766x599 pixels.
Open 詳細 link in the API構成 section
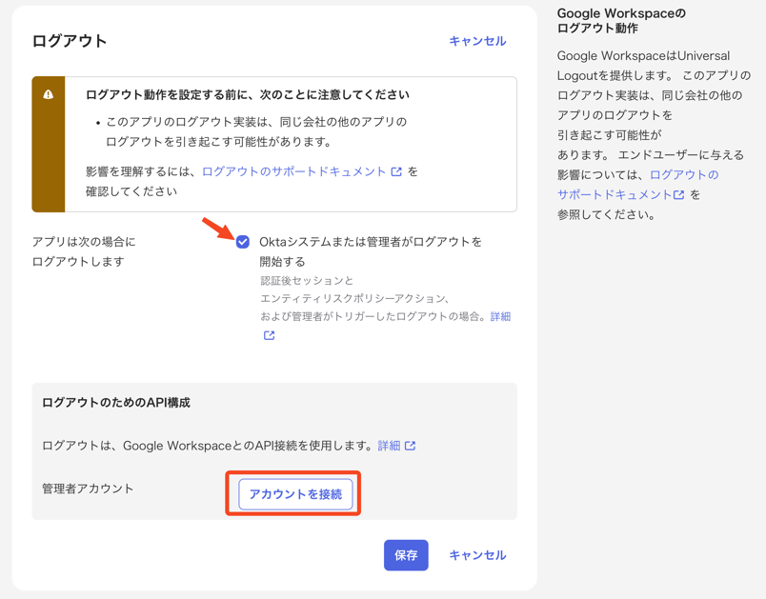[x=389, y=446]
